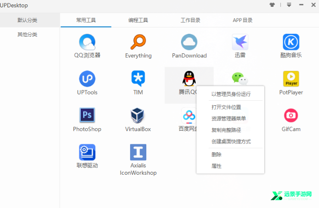Image resolution: width=319 pixels, height=208 pixels.
Task: Open the WeChat green bubble icon
Action: tap(240, 79)
